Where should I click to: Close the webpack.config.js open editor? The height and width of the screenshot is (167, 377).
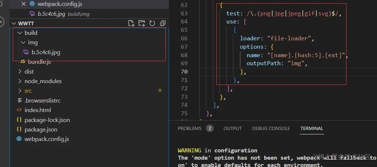point(24,4)
